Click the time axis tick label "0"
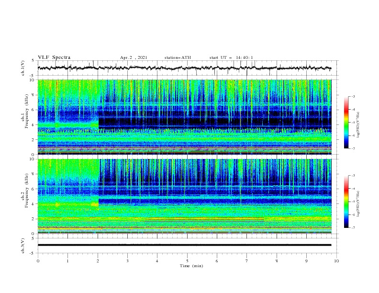Image resolution: width=379 pixels, height=293 pixels. coord(38,261)
